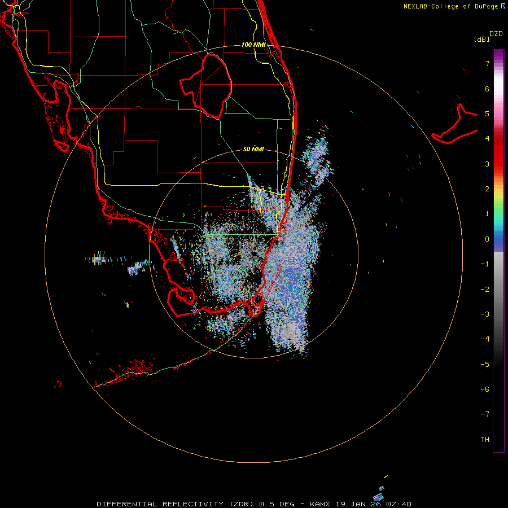
Task: Click the 07:40 timestamp in the caption
Action: (399, 504)
